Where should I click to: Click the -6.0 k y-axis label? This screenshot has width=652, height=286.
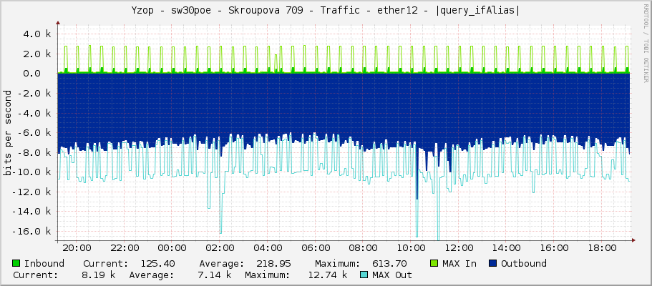[x=34, y=132]
